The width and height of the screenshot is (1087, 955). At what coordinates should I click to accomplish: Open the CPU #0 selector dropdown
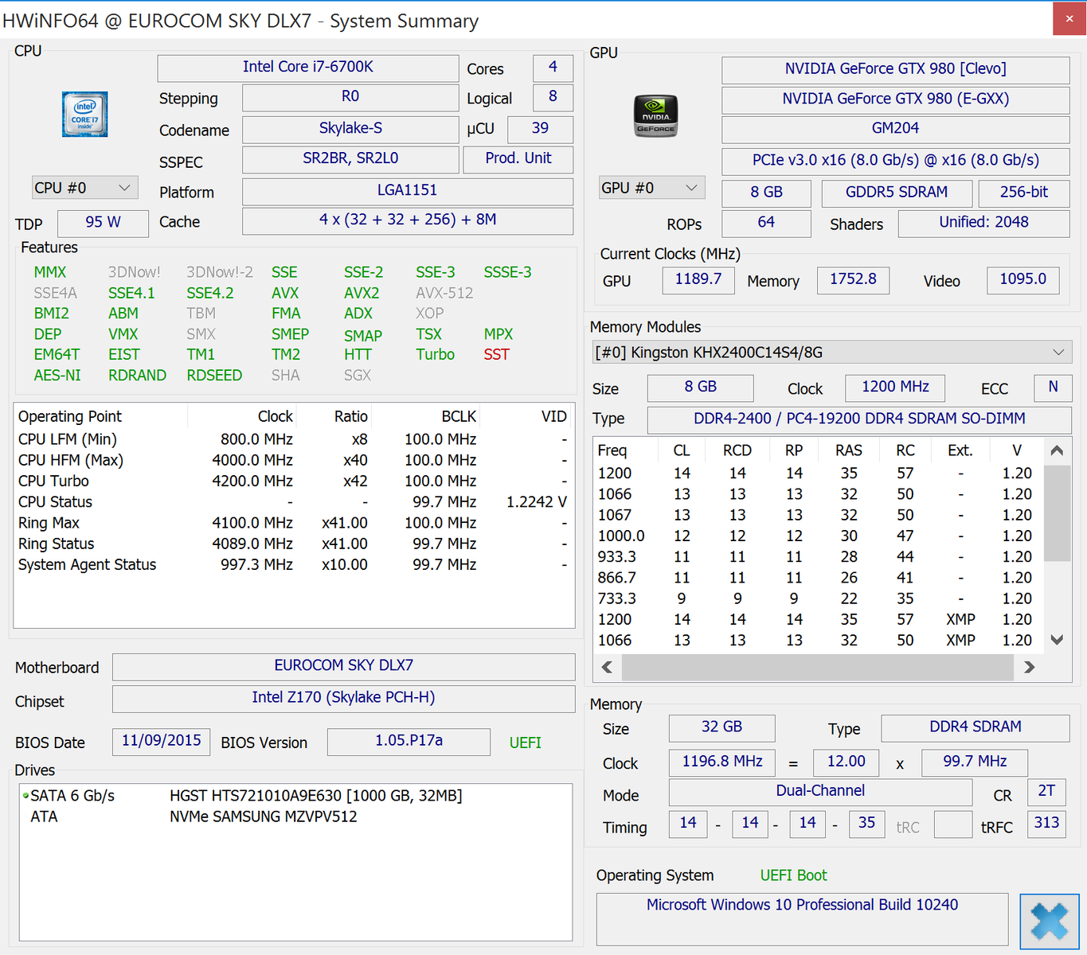pos(84,188)
